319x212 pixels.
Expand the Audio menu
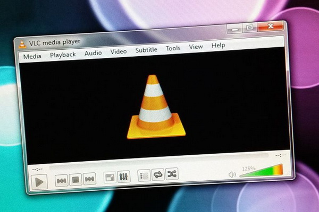pos(93,53)
